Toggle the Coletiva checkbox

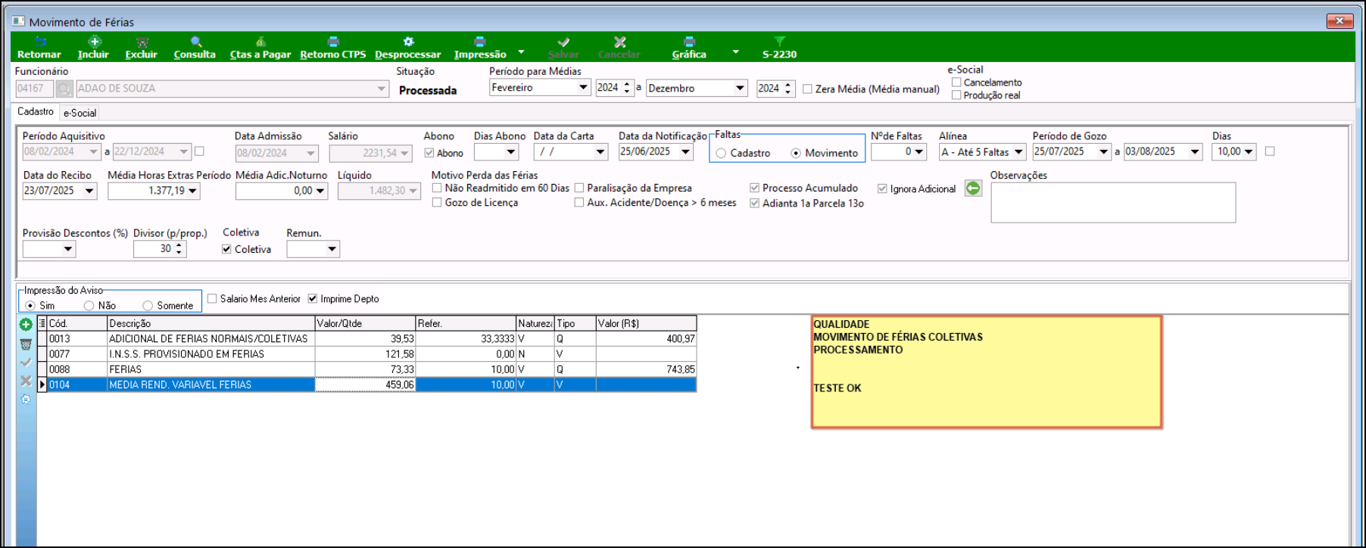point(226,249)
